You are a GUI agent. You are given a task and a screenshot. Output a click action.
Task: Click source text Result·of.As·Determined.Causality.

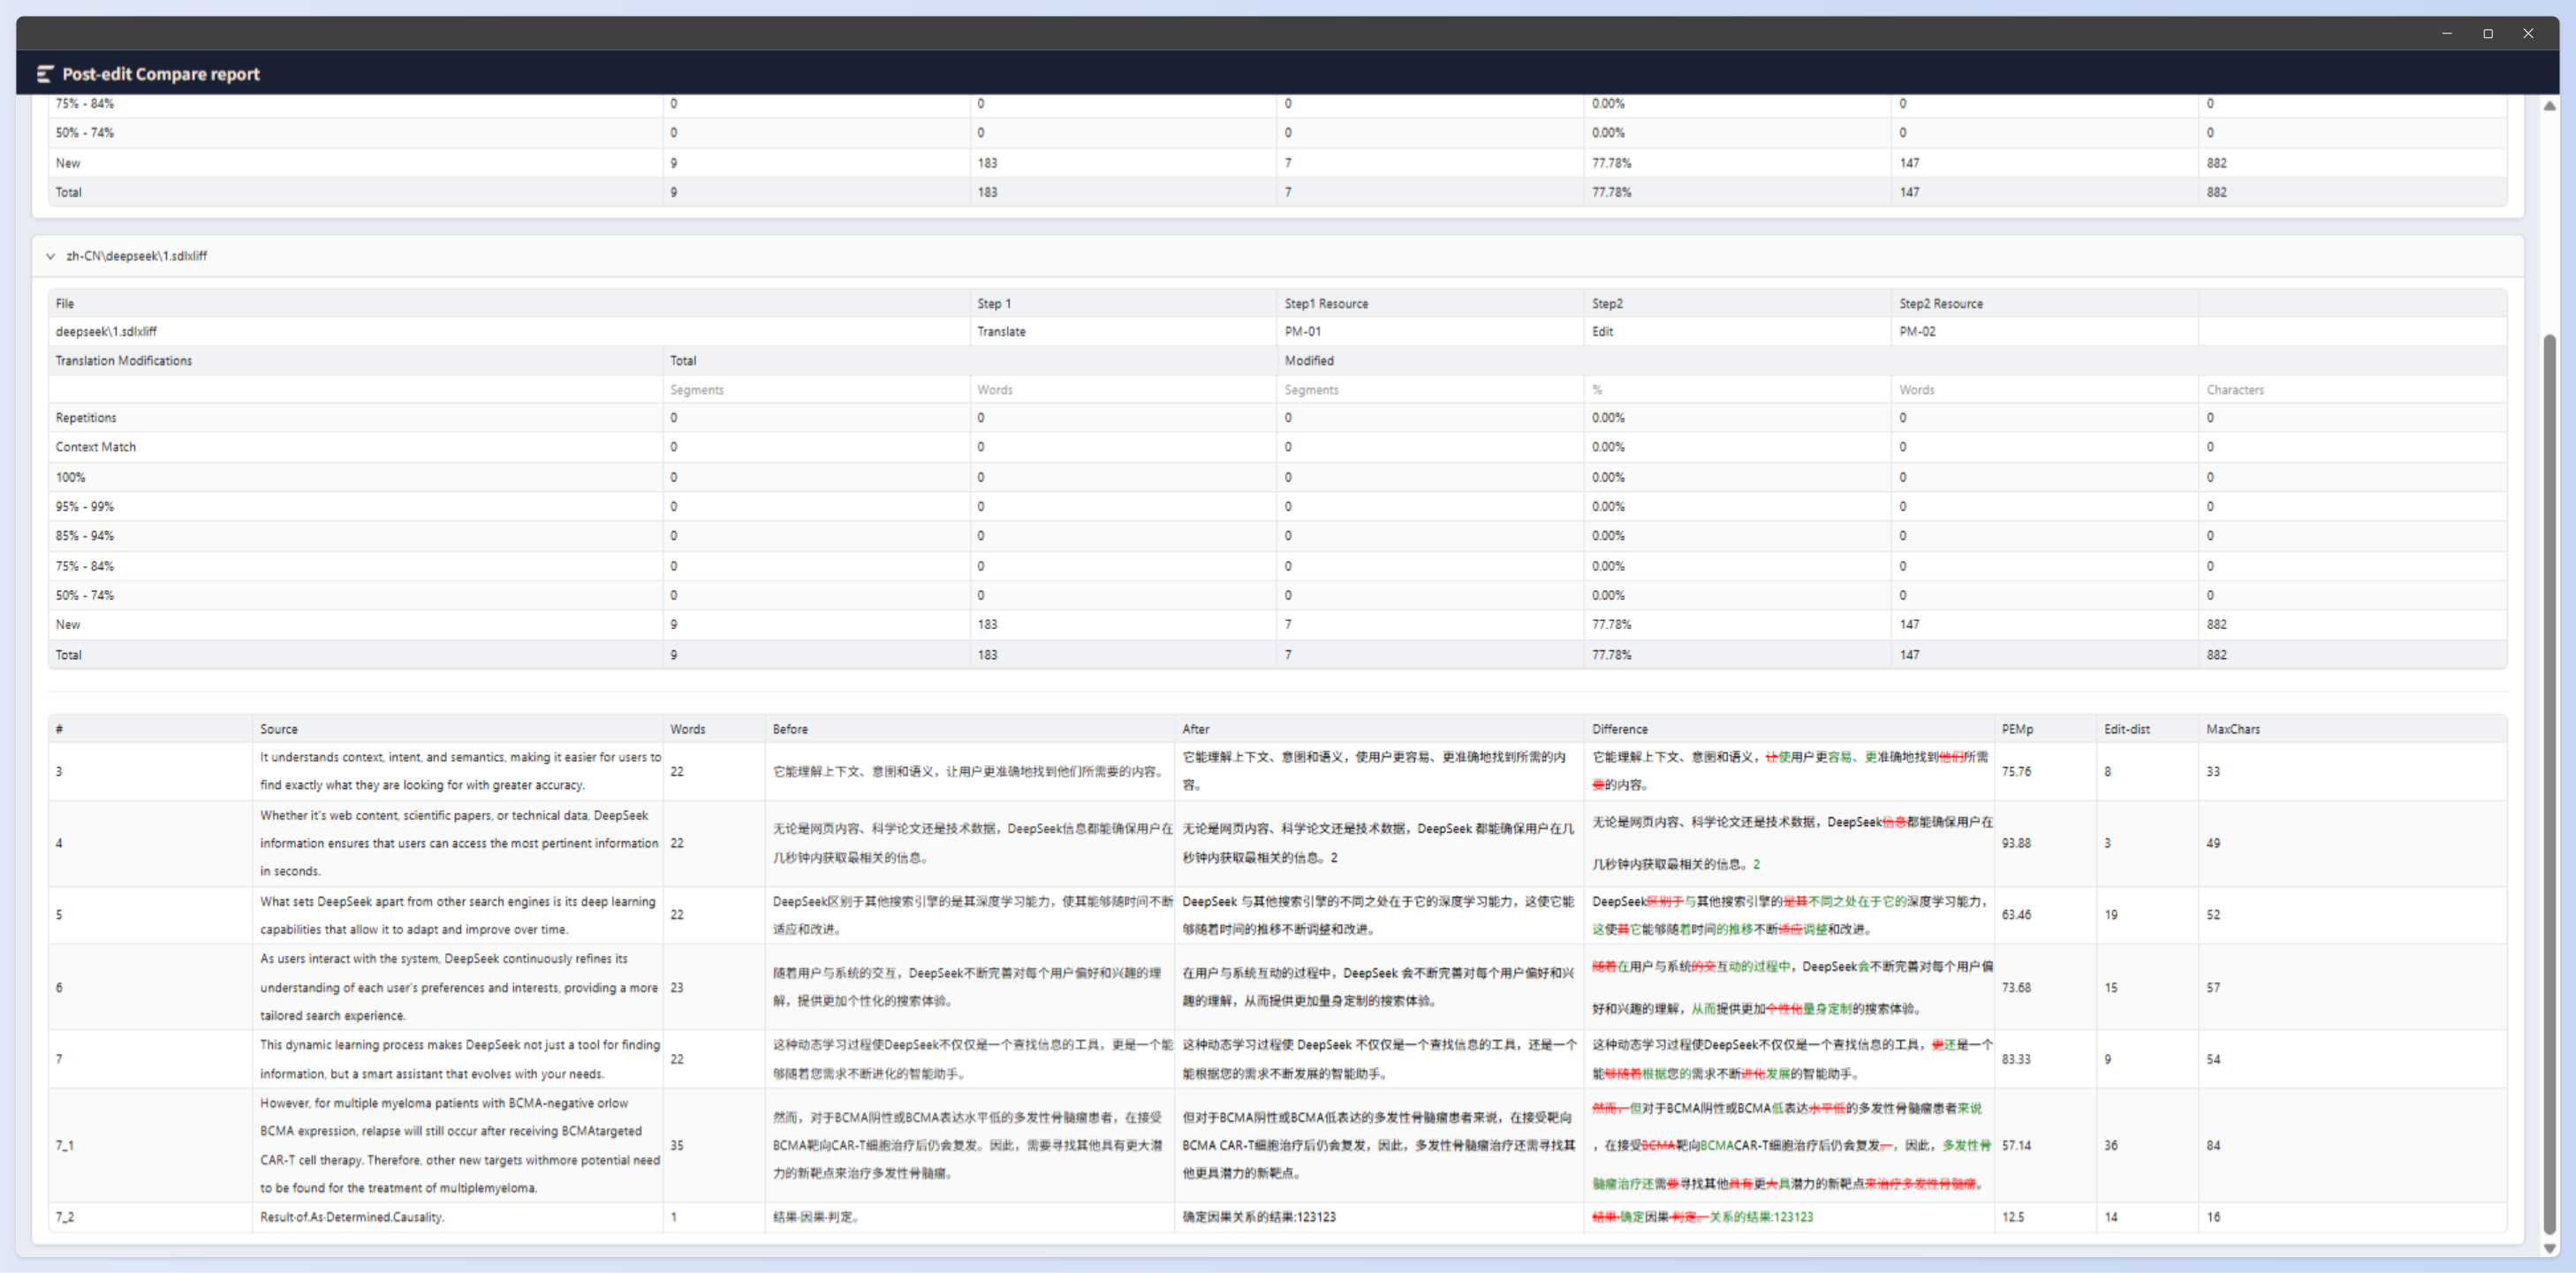(352, 1217)
